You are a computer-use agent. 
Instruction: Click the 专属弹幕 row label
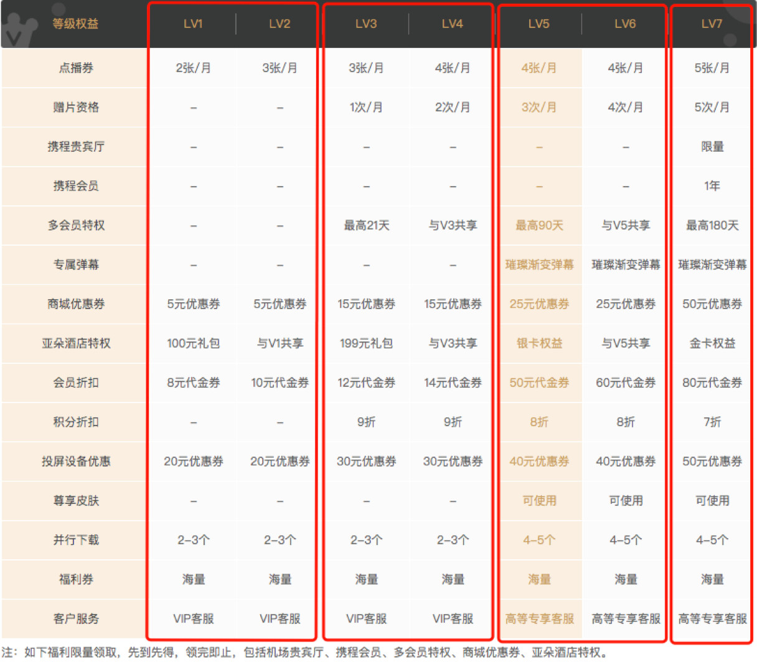tap(75, 264)
